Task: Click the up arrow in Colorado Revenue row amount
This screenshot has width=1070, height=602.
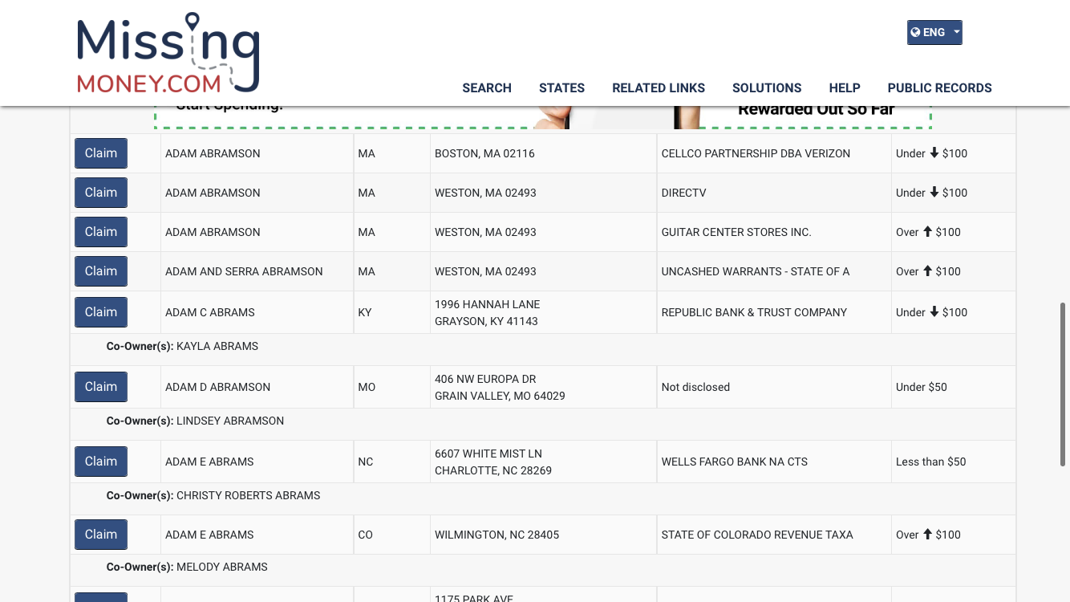Action: [927, 534]
